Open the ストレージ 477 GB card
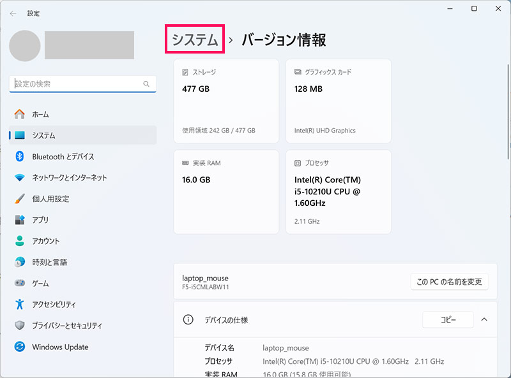The width and height of the screenshot is (511, 378). [226, 101]
